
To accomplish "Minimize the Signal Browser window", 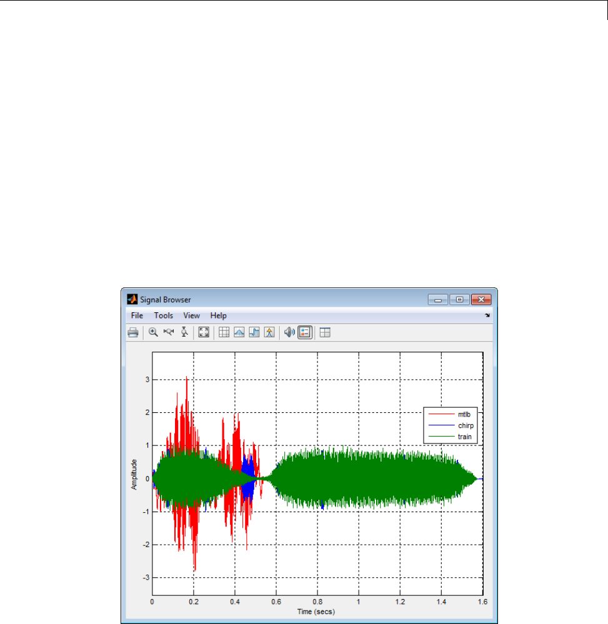I will point(438,300).
